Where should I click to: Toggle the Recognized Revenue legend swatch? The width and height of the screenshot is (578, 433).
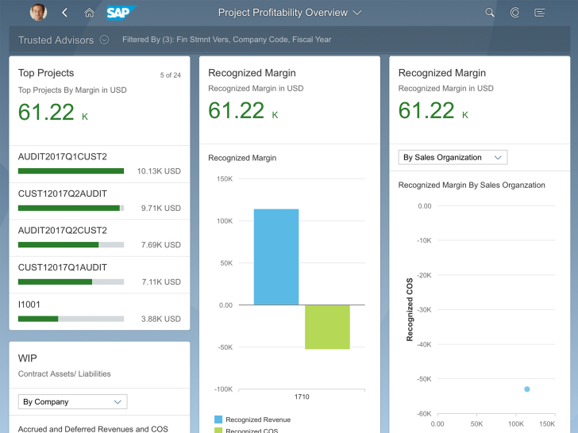coord(218,420)
